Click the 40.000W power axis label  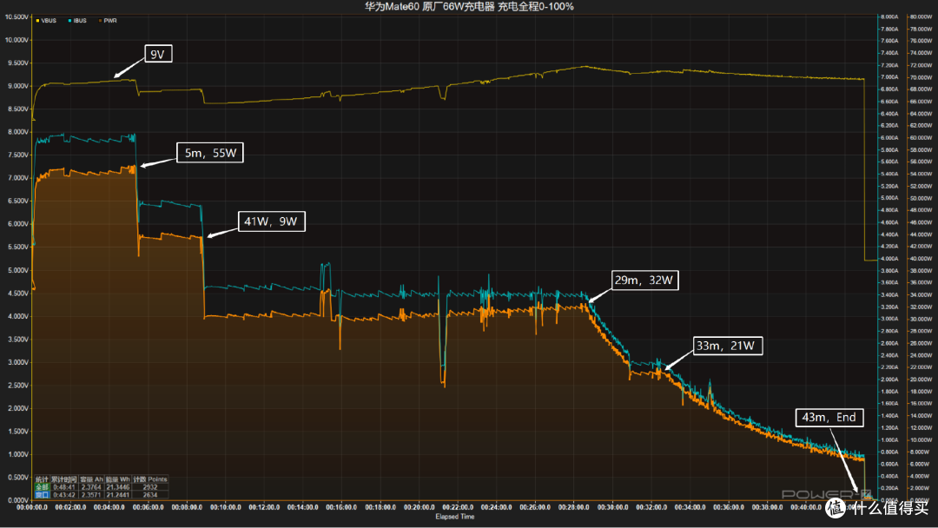(x=921, y=258)
